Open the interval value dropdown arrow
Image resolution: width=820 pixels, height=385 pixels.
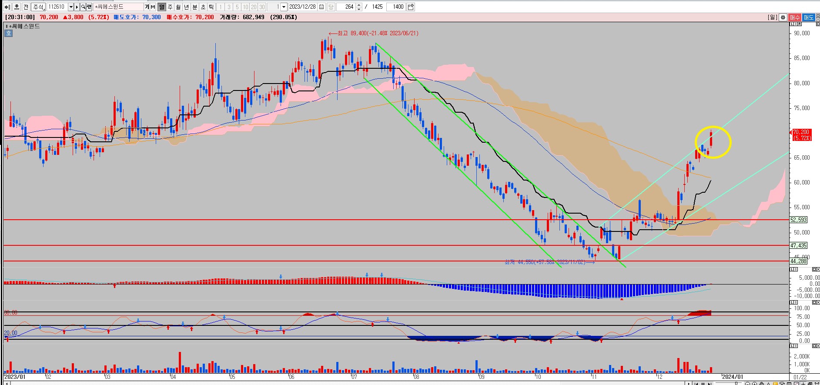pos(284,7)
